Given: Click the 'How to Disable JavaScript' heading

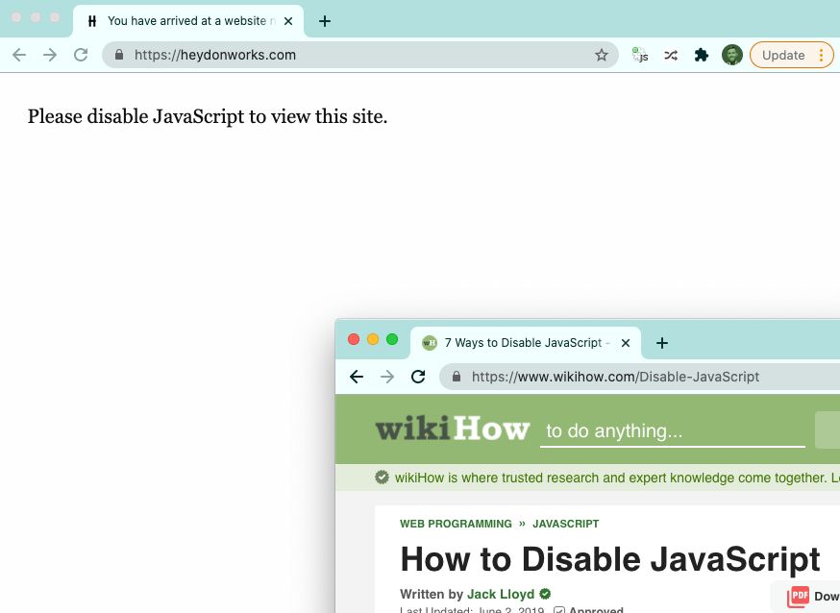Looking at the screenshot, I should 610,559.
